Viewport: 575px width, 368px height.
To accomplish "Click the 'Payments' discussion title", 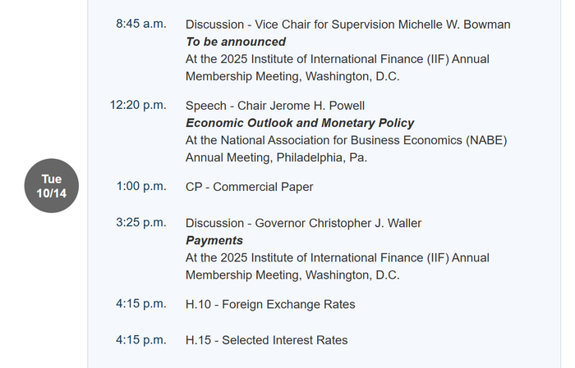I will point(214,240).
